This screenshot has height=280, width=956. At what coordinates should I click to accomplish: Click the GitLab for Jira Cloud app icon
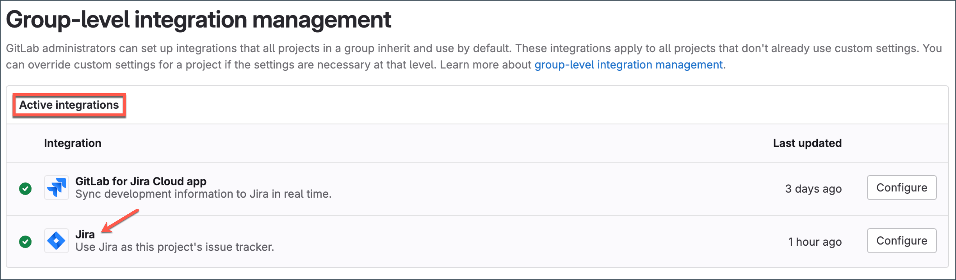tap(56, 188)
